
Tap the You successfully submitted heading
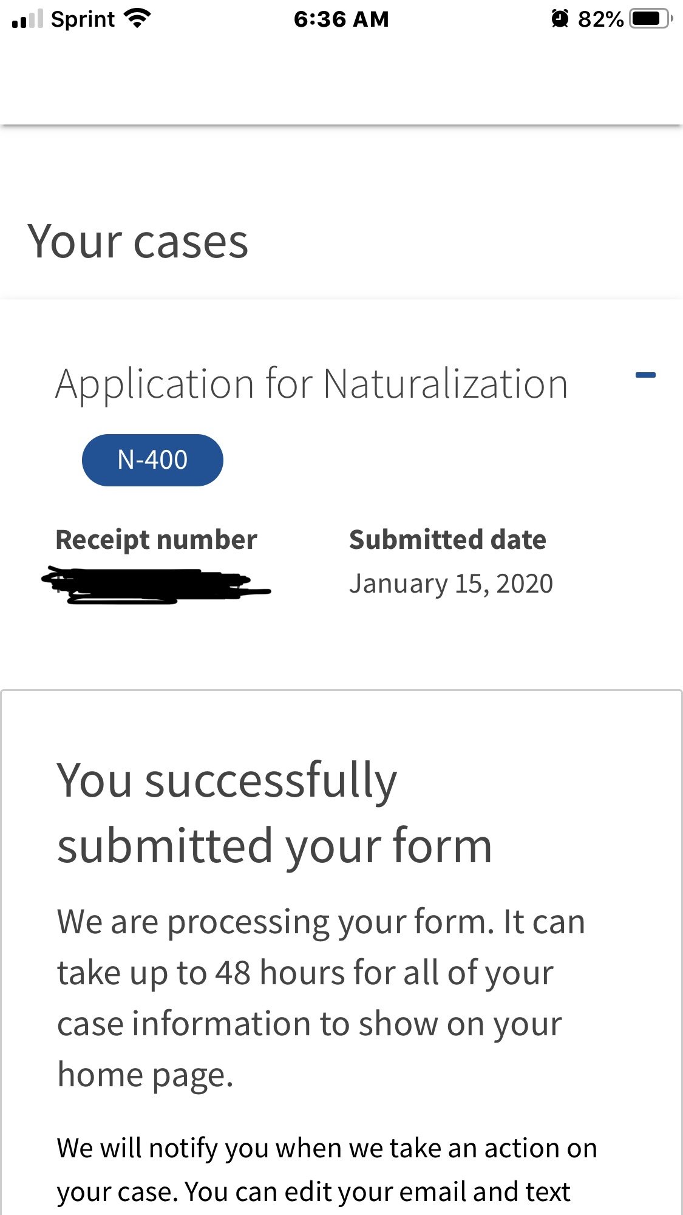(x=274, y=813)
